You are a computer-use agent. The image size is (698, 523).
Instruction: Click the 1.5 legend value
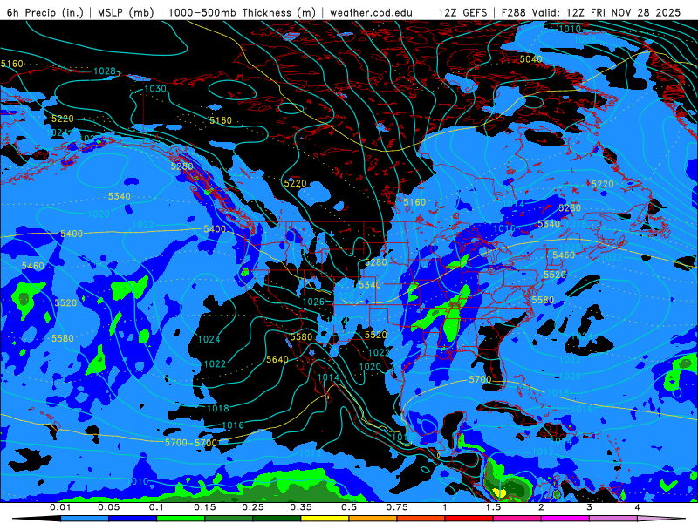(x=493, y=507)
